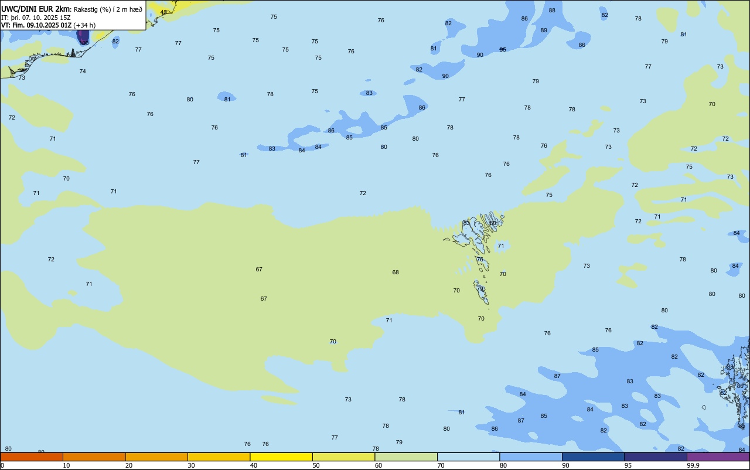The height and width of the screenshot is (470, 750).
Task: Click the map value "100" on the purple spot
Action: click(x=84, y=43)
